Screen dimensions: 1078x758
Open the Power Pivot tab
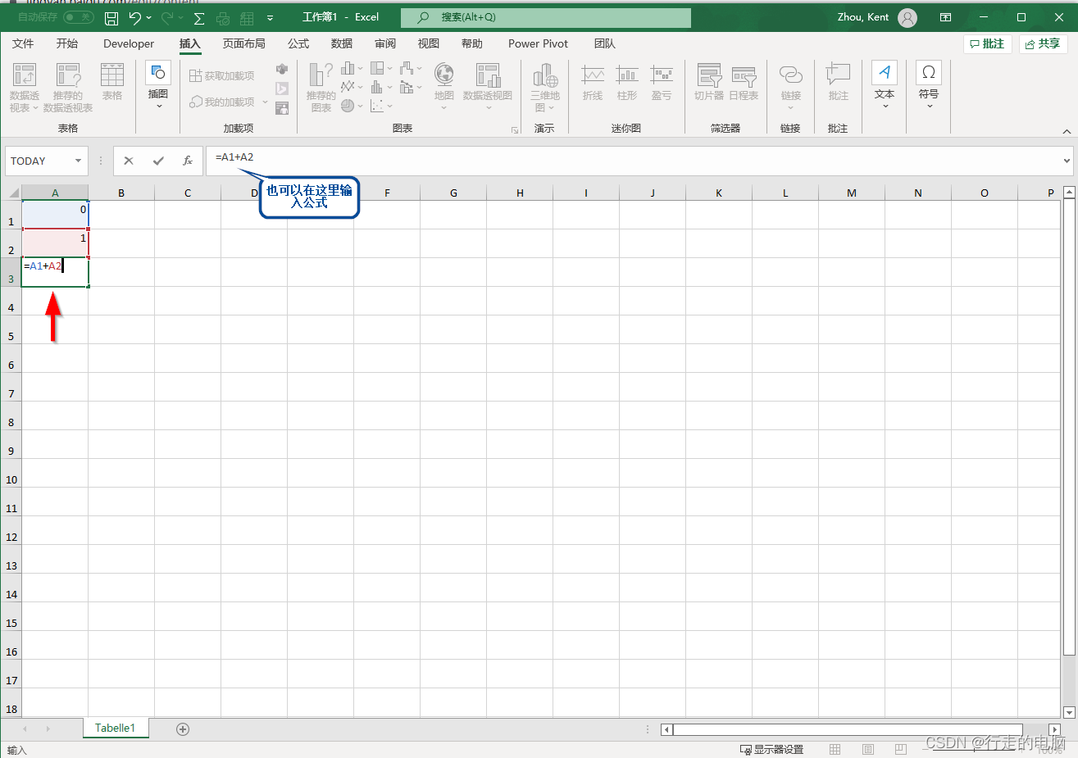538,43
